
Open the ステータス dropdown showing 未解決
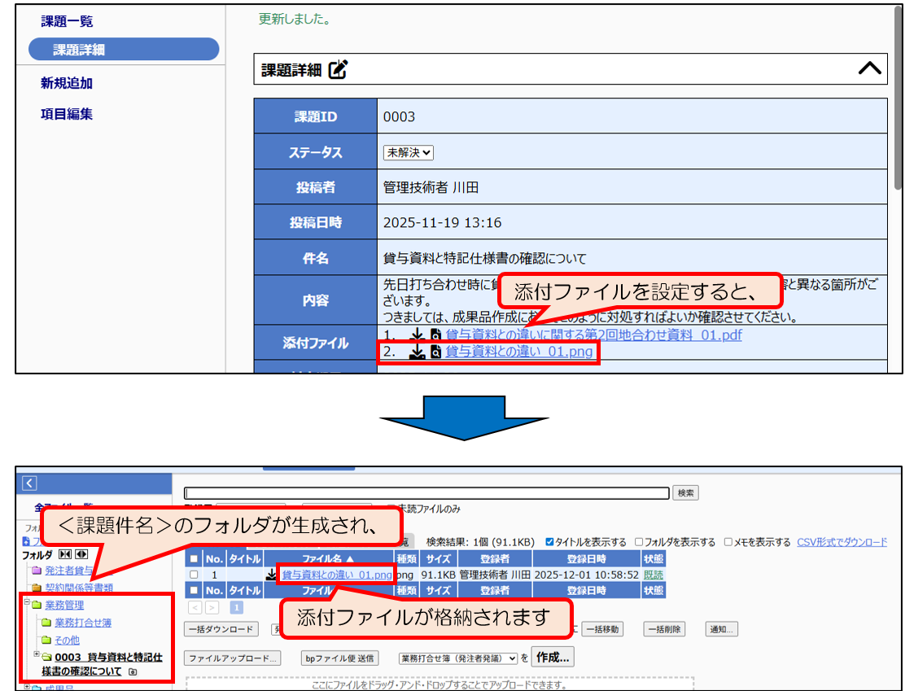(409, 152)
